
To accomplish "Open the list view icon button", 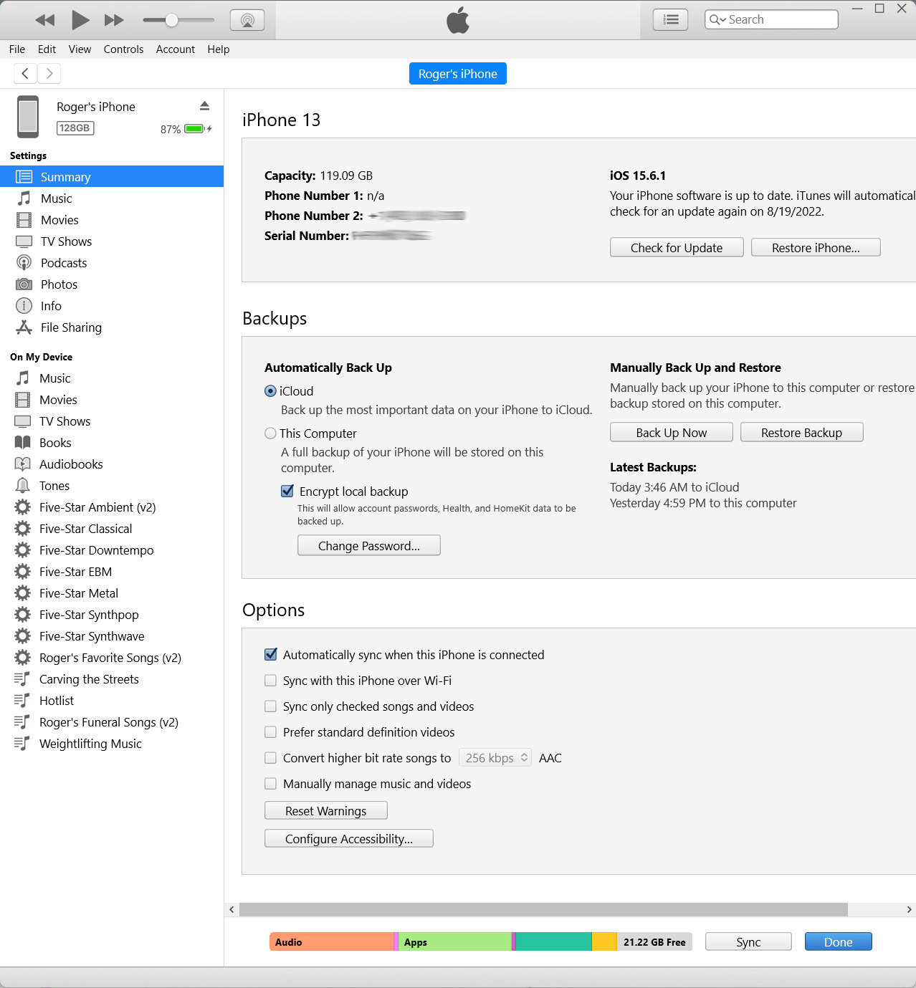I will (x=670, y=20).
